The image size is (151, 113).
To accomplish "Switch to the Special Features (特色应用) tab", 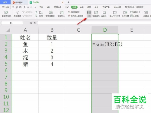I will pyautogui.click(x=117, y=7).
